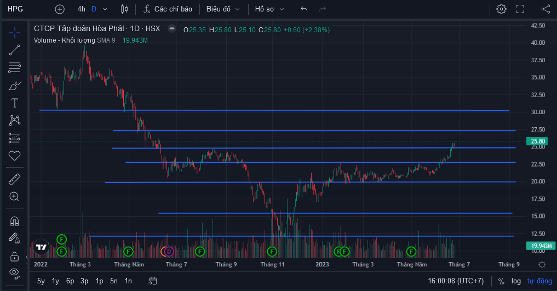Click the add symbol plus icon
The width and height of the screenshot is (557, 291).
(x=60, y=9)
